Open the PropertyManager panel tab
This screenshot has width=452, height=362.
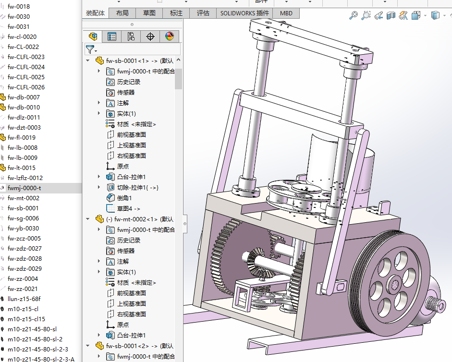point(112,36)
